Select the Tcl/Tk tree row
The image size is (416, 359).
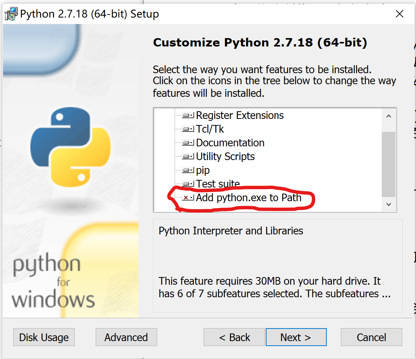click(x=210, y=129)
